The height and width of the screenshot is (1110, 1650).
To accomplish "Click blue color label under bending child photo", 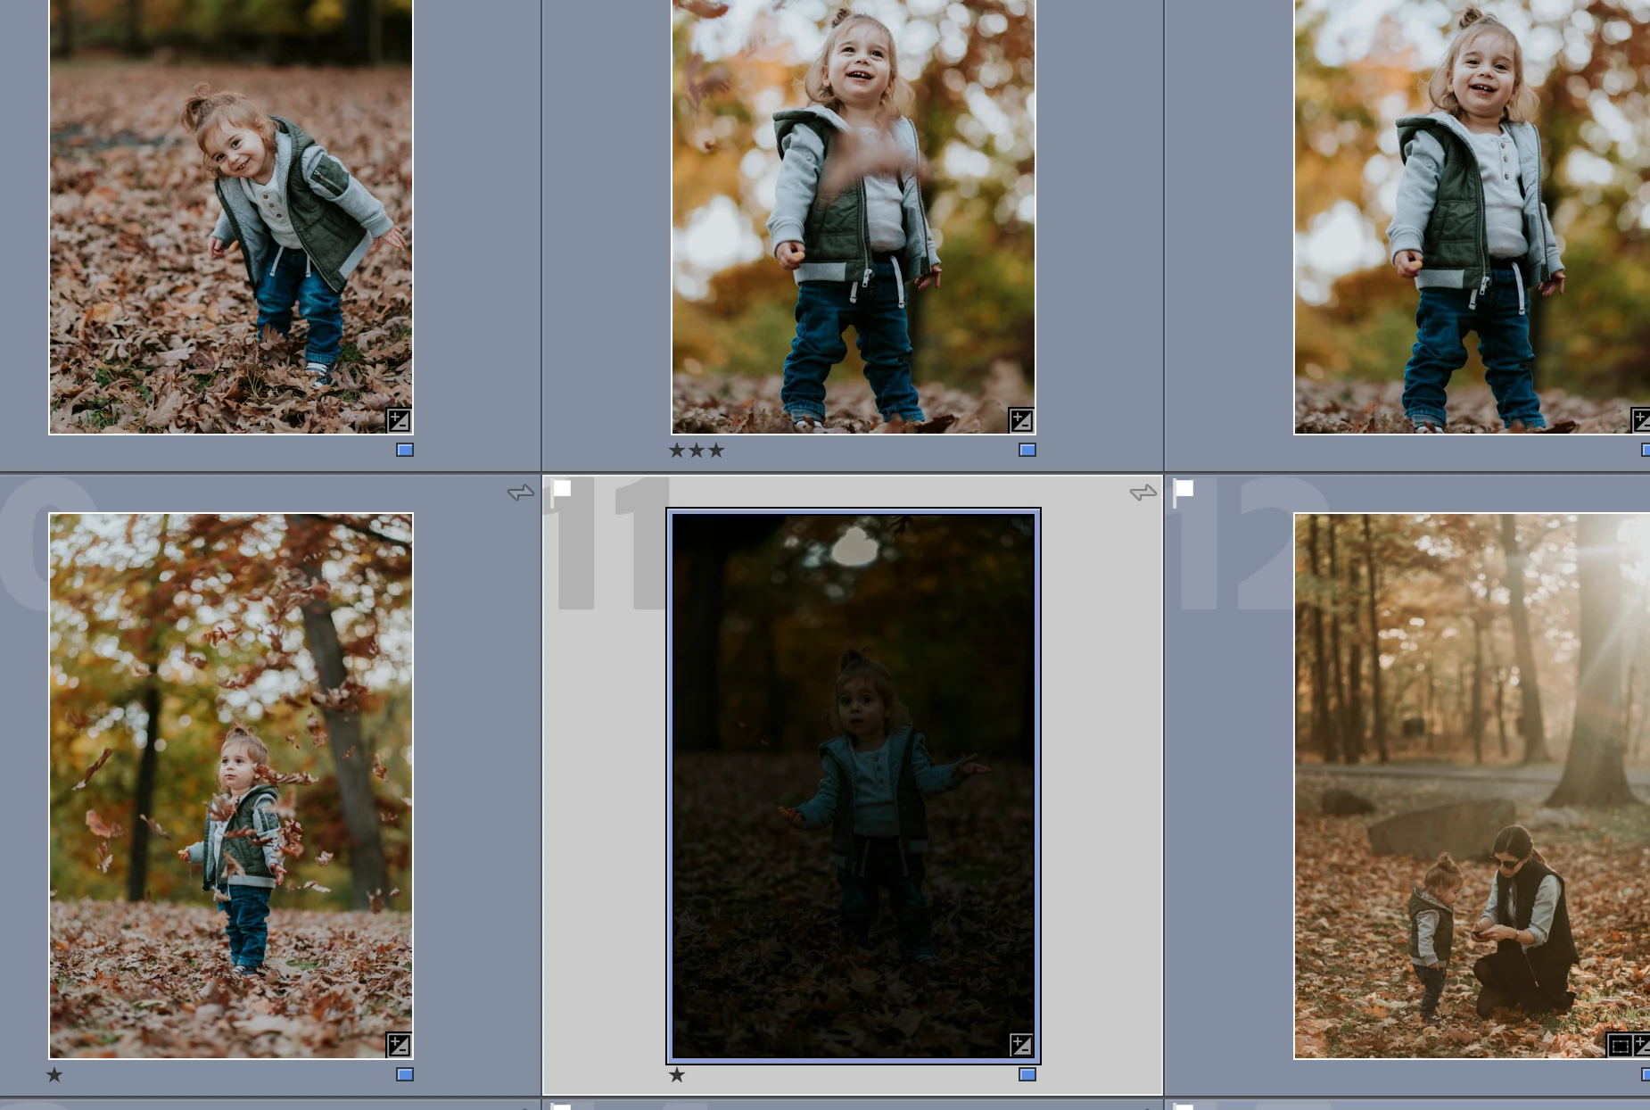I will [x=405, y=450].
